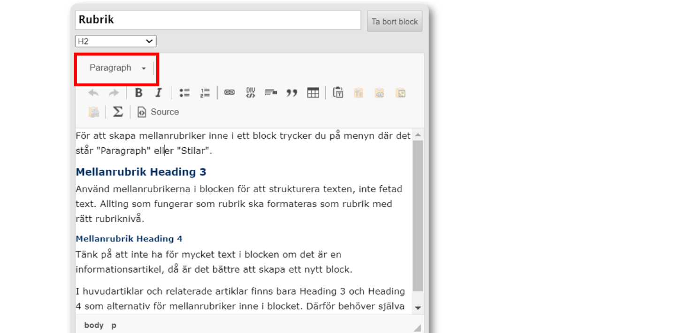
Task: Redo the last undone edit
Action: coord(114,93)
